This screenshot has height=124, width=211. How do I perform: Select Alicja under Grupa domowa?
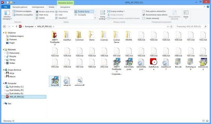point(10,73)
